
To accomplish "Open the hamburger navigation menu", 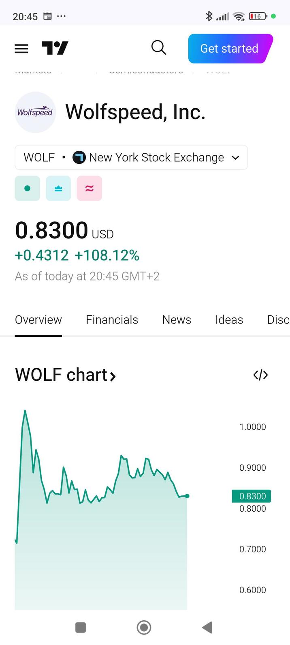I will (21, 48).
